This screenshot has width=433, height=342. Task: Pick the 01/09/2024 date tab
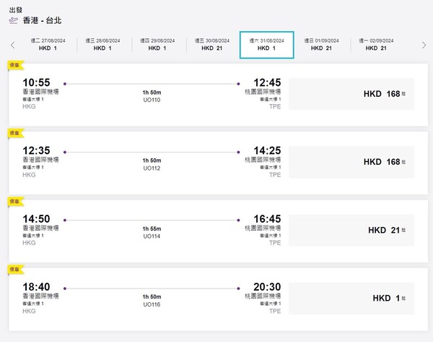click(322, 44)
